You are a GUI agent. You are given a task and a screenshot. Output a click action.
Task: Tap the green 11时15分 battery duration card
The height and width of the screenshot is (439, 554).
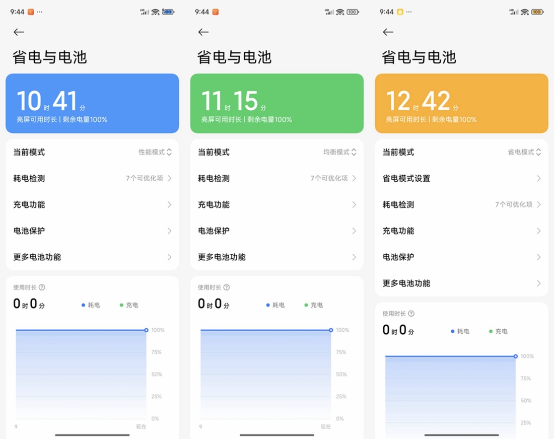coord(277,104)
